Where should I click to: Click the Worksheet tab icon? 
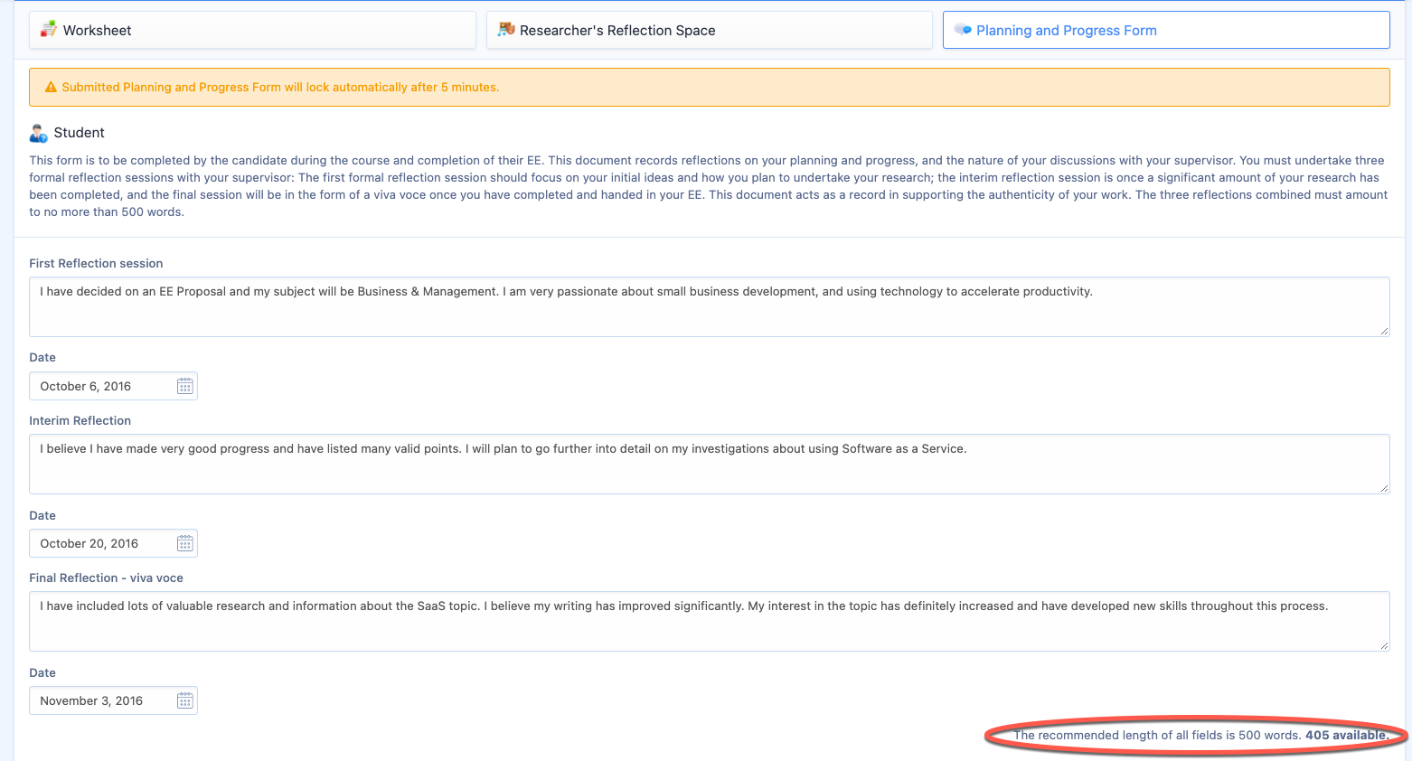click(49, 30)
